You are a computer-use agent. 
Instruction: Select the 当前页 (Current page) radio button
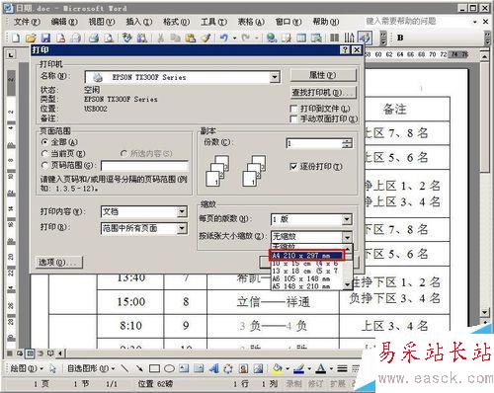point(45,154)
